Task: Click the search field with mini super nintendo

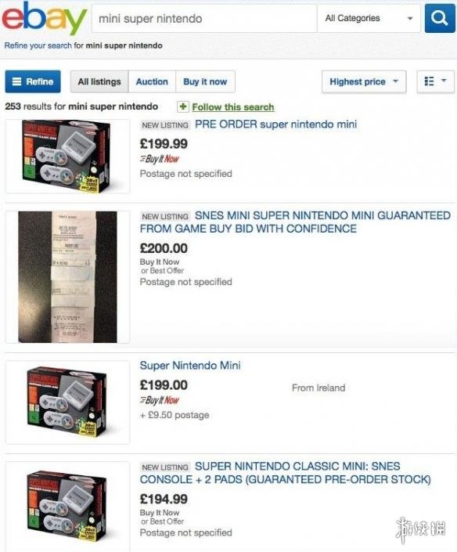Action: click(204, 18)
